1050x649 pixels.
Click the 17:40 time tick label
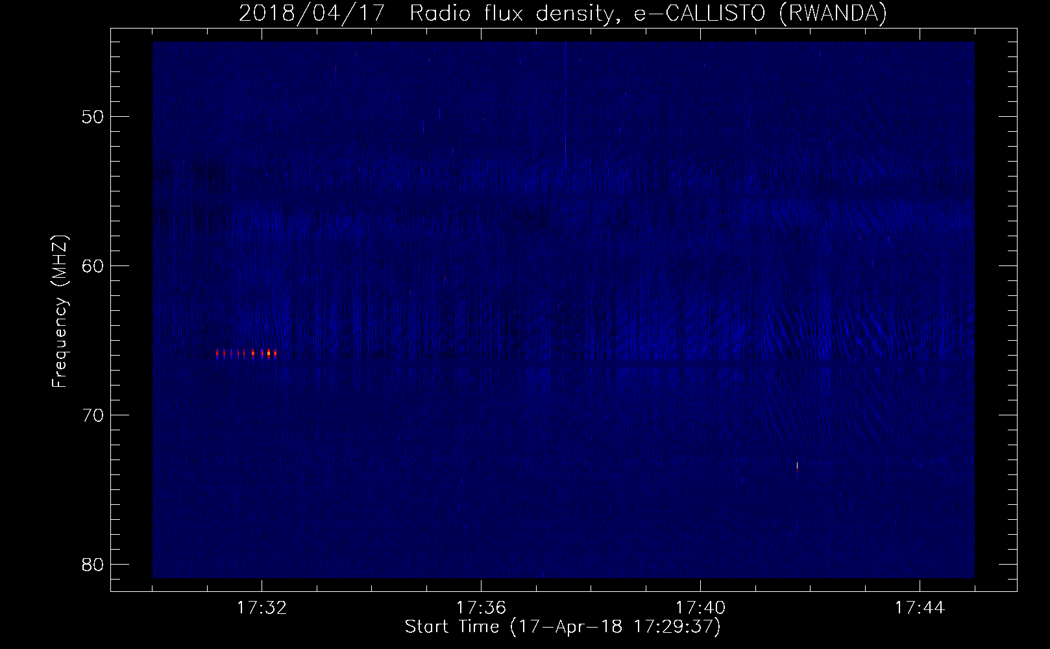[700, 607]
